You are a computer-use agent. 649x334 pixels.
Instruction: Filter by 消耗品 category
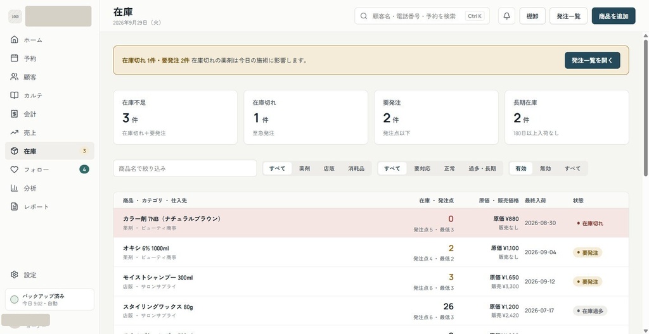356,168
